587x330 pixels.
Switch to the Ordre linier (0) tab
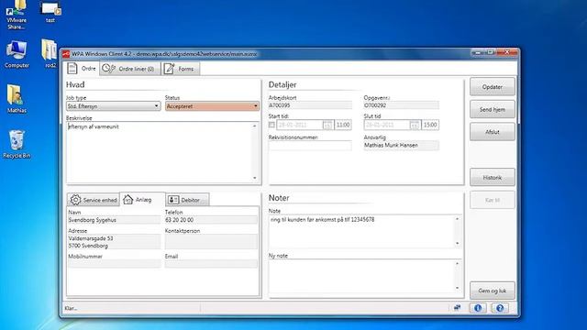tap(129, 69)
